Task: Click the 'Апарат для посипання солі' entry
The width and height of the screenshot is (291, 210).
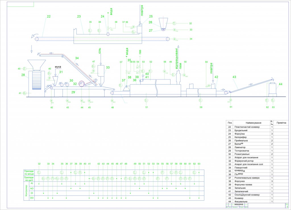Action: click(257, 164)
